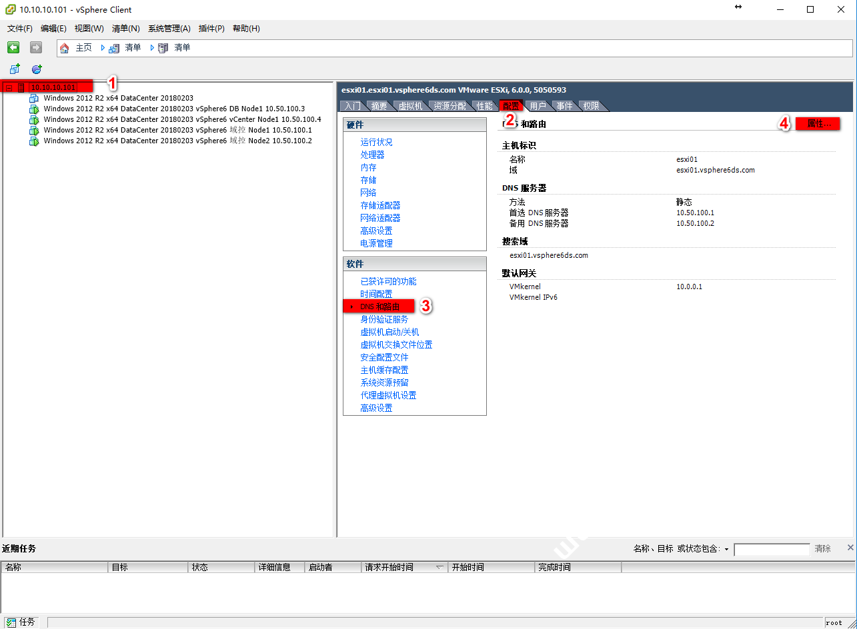Viewport: 857px width, 629px height.
Task: Open the 时间配置 settings link
Action: [376, 294]
